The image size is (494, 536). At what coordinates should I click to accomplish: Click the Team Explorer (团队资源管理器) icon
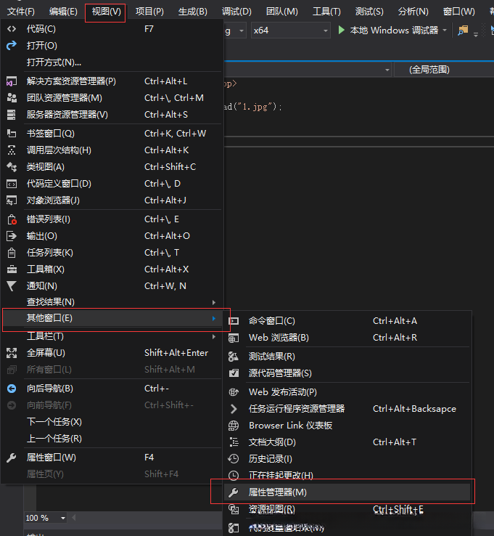[x=12, y=98]
